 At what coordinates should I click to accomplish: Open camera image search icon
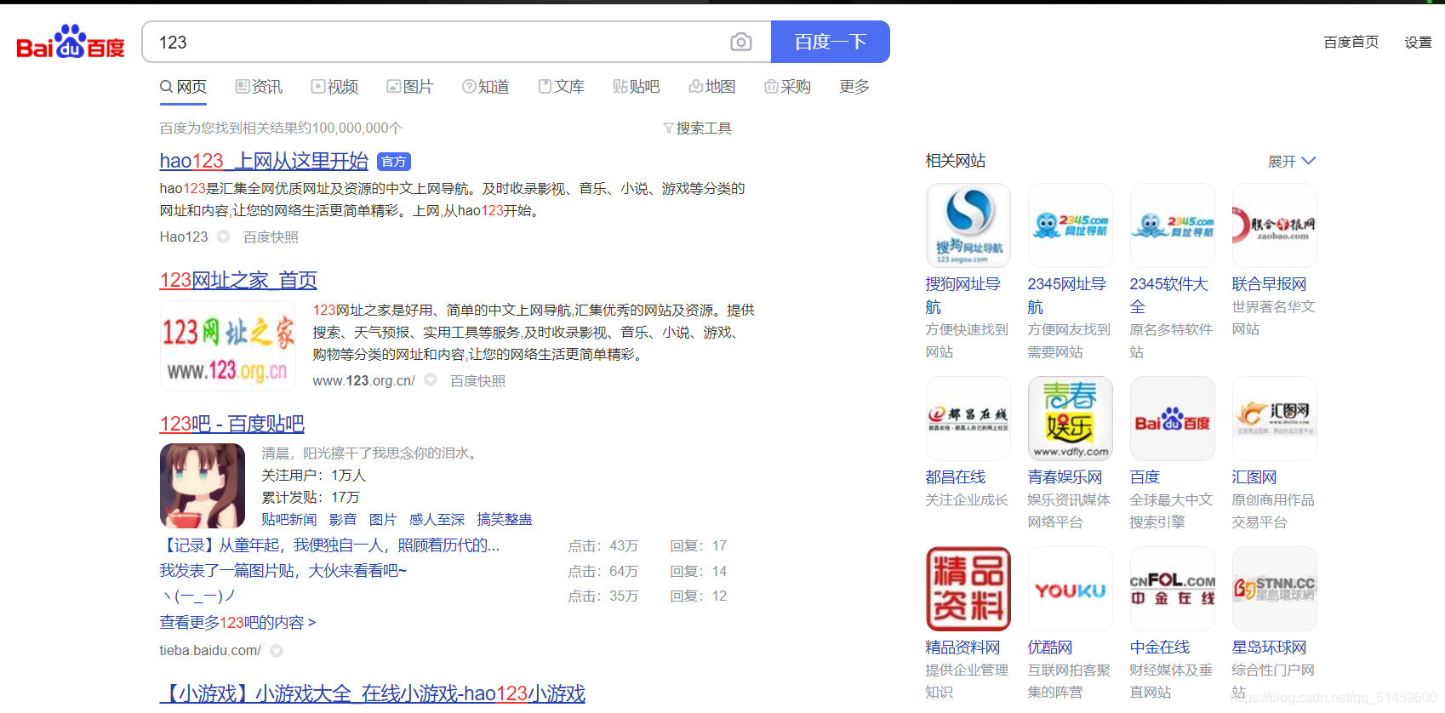coord(741,42)
